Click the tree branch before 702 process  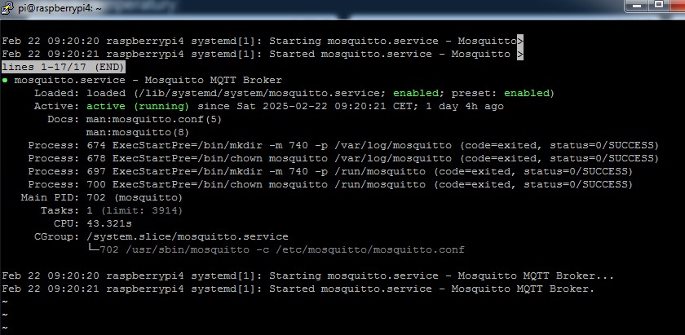(x=93, y=249)
